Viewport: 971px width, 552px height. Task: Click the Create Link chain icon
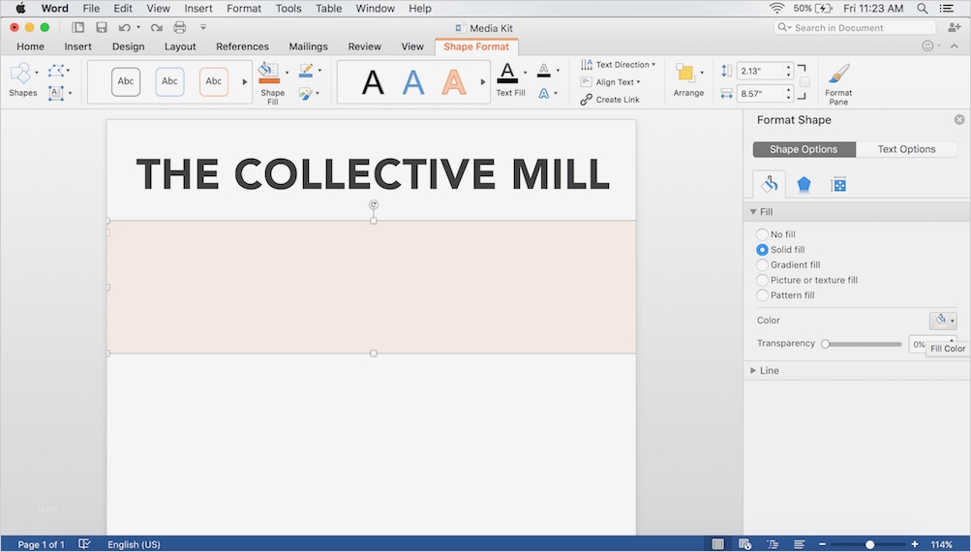pyautogui.click(x=587, y=100)
